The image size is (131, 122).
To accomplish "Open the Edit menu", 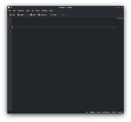I will point(14,11).
